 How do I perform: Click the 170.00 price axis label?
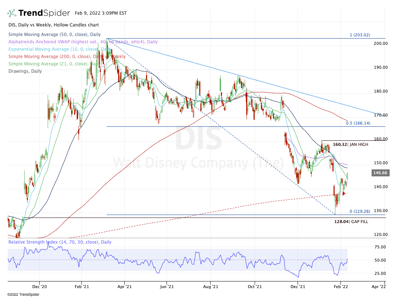(x=380, y=115)
